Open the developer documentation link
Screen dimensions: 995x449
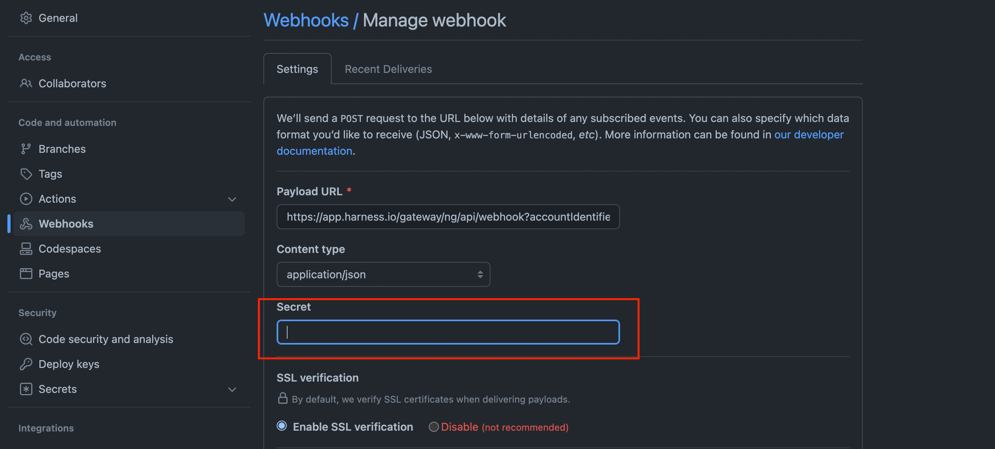point(314,150)
